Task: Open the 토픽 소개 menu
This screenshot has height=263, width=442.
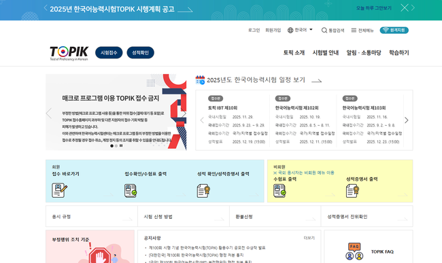Action: pyautogui.click(x=294, y=52)
